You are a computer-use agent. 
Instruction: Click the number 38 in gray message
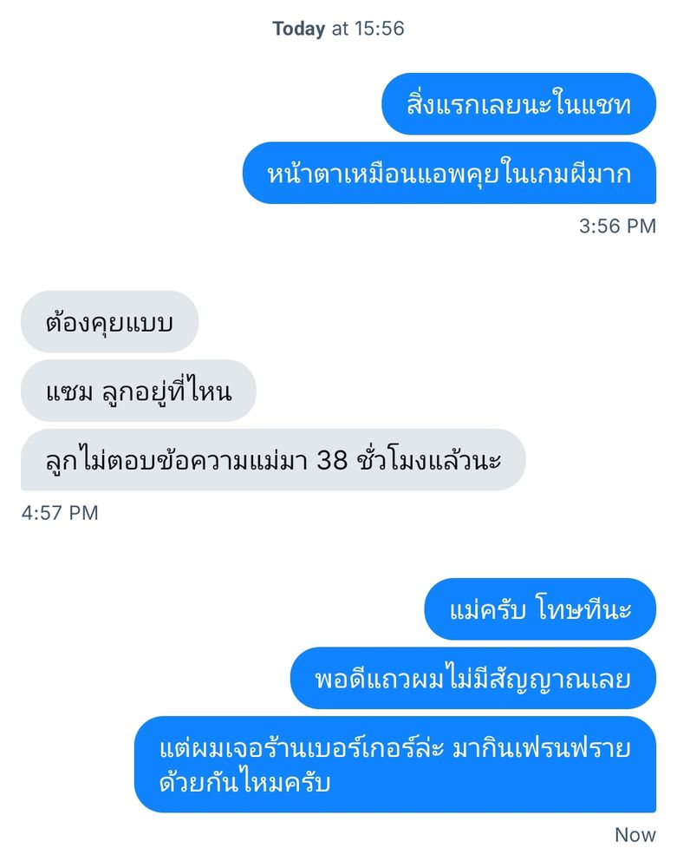tap(332, 460)
